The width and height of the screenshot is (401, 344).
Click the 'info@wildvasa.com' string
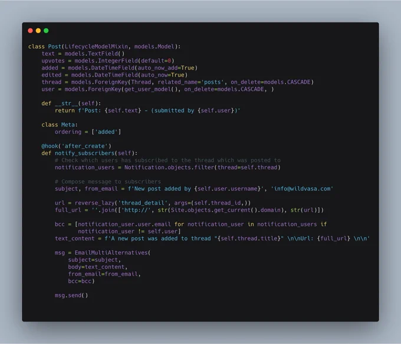pos(302,189)
